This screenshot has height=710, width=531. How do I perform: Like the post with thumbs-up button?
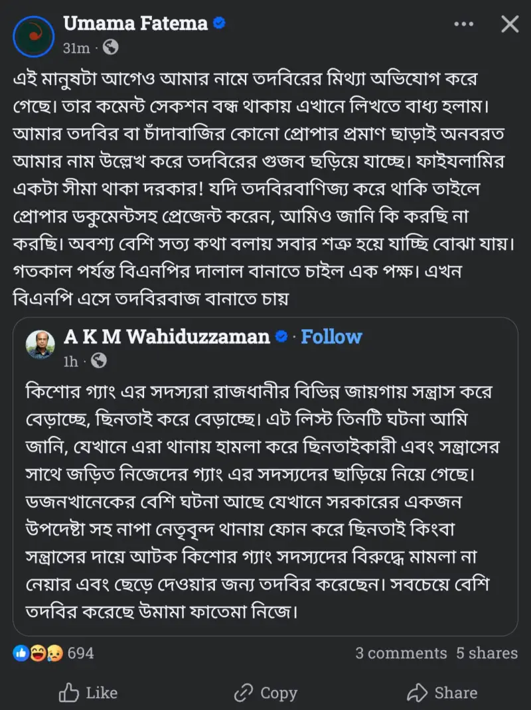tap(88, 692)
